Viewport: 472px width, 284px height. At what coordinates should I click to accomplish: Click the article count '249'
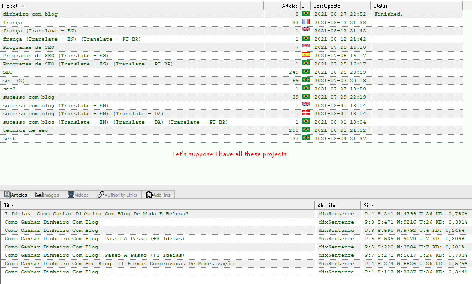[x=294, y=72]
